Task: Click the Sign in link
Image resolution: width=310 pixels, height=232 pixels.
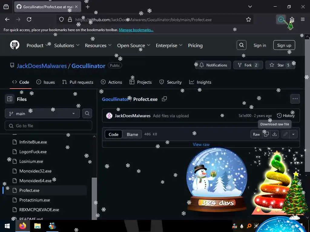Action: pyautogui.click(x=259, y=45)
